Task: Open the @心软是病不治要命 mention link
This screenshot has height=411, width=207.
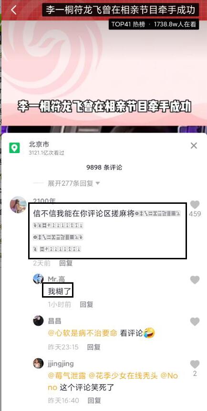Action: 83,333
